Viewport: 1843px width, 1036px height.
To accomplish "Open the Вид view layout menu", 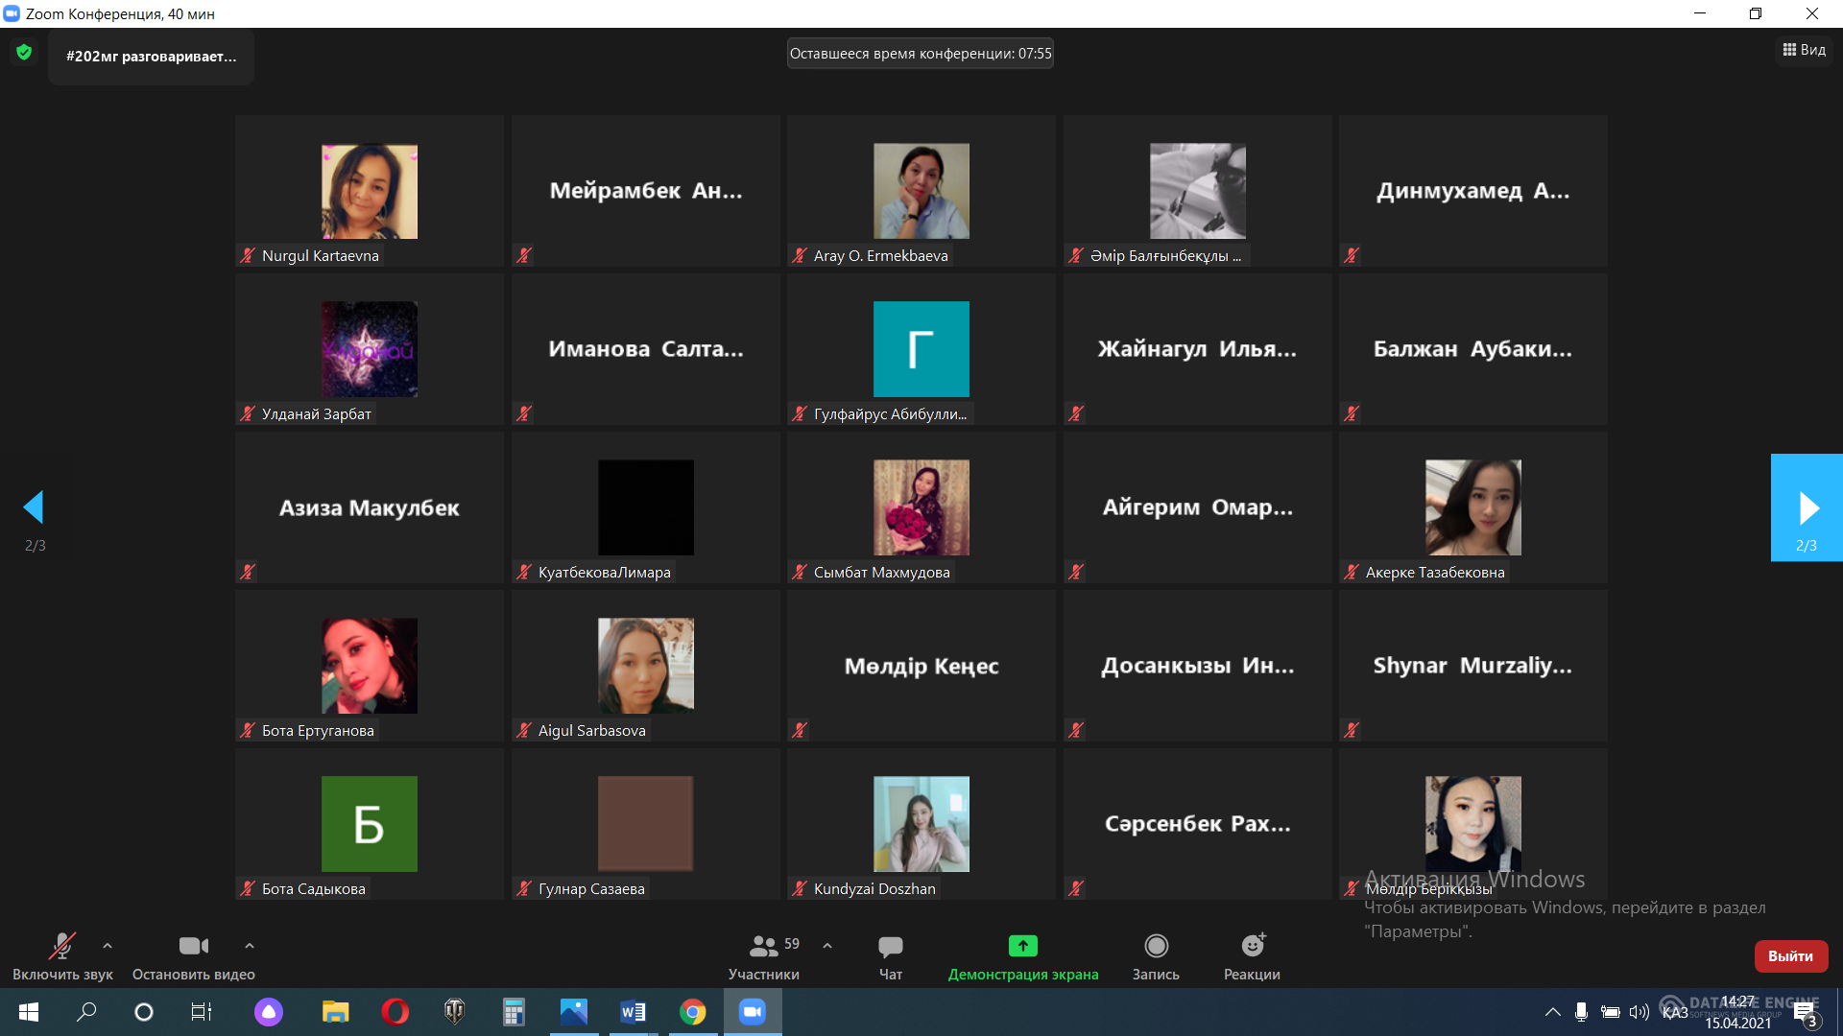I will click(x=1804, y=50).
